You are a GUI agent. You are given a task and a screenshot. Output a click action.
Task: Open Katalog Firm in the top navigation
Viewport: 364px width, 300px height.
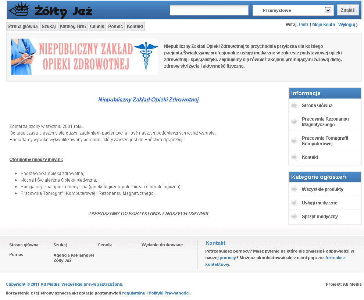[x=72, y=26]
